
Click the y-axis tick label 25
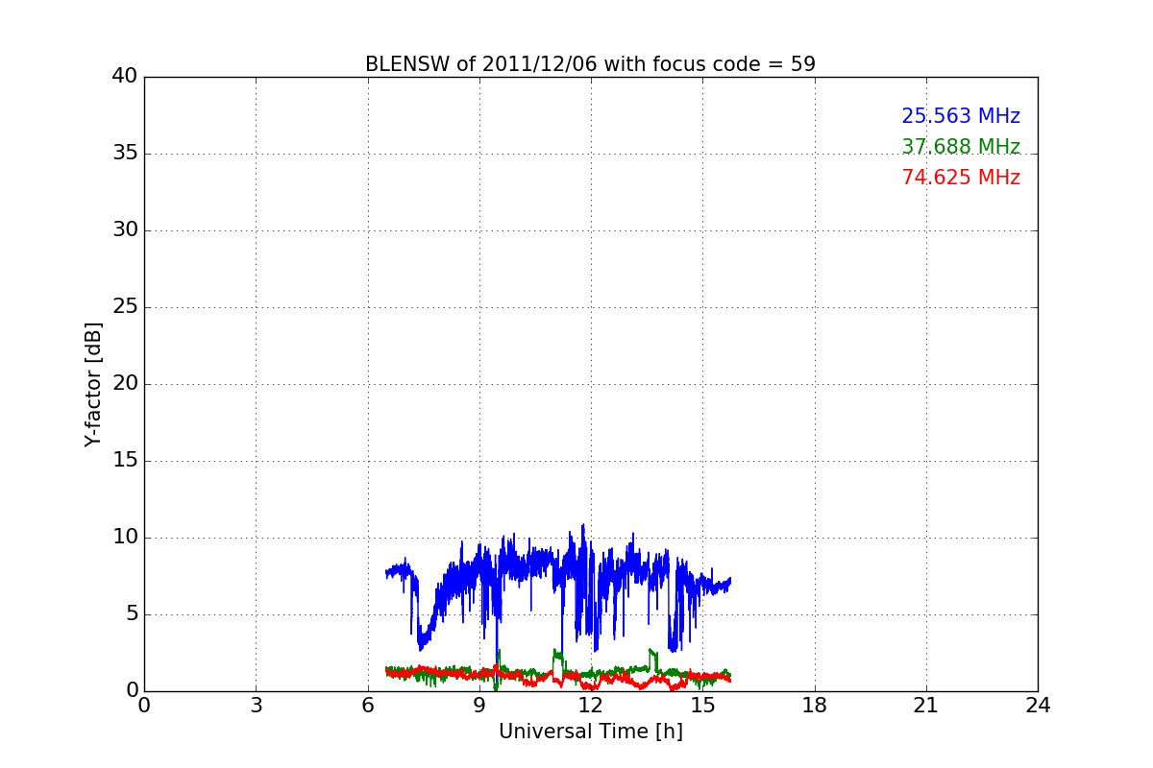[125, 307]
